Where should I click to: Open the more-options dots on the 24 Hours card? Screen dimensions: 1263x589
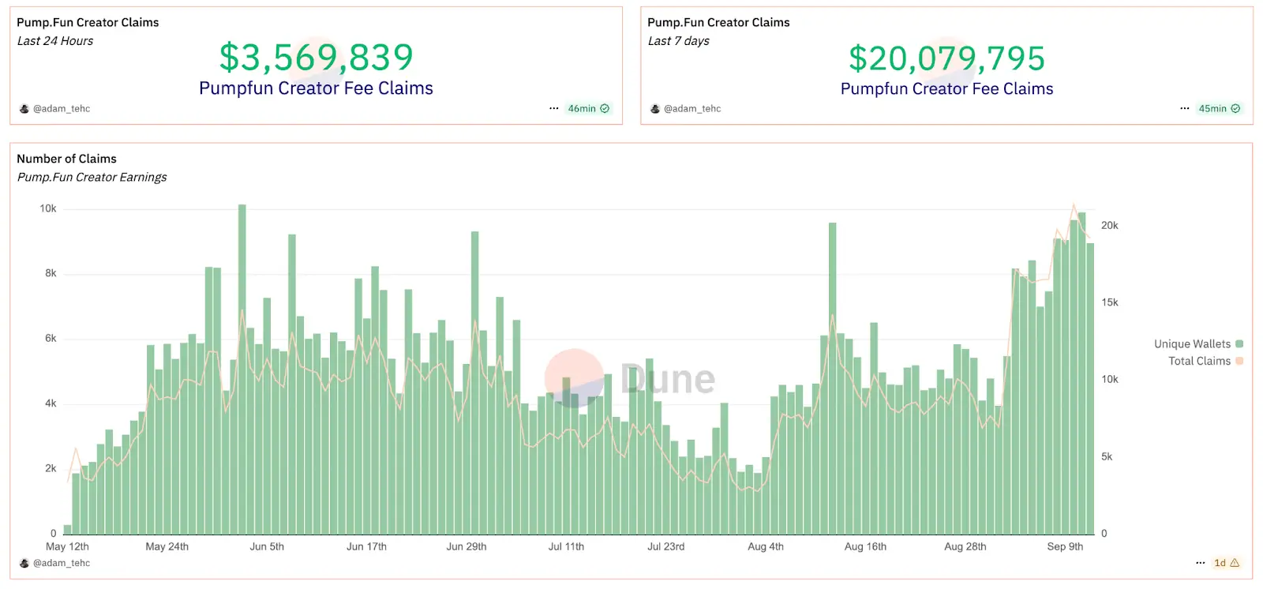(x=554, y=109)
